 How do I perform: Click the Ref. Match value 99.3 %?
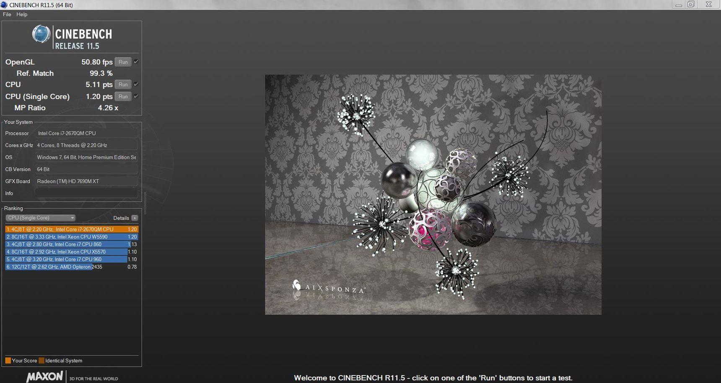pos(101,73)
